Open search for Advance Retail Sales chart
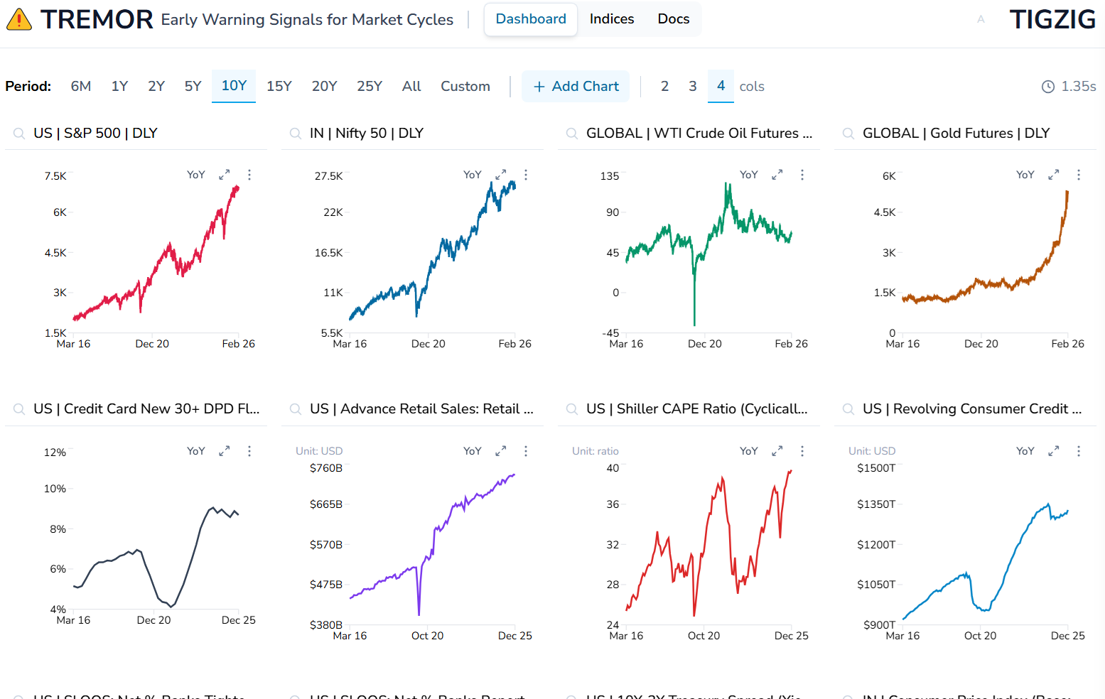Image resolution: width=1105 pixels, height=699 pixels. (295, 409)
